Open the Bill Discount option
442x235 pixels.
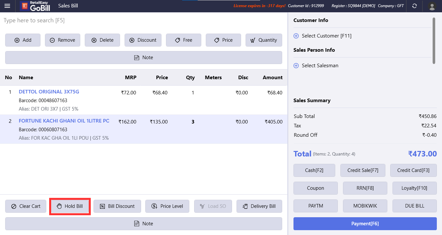click(117, 206)
